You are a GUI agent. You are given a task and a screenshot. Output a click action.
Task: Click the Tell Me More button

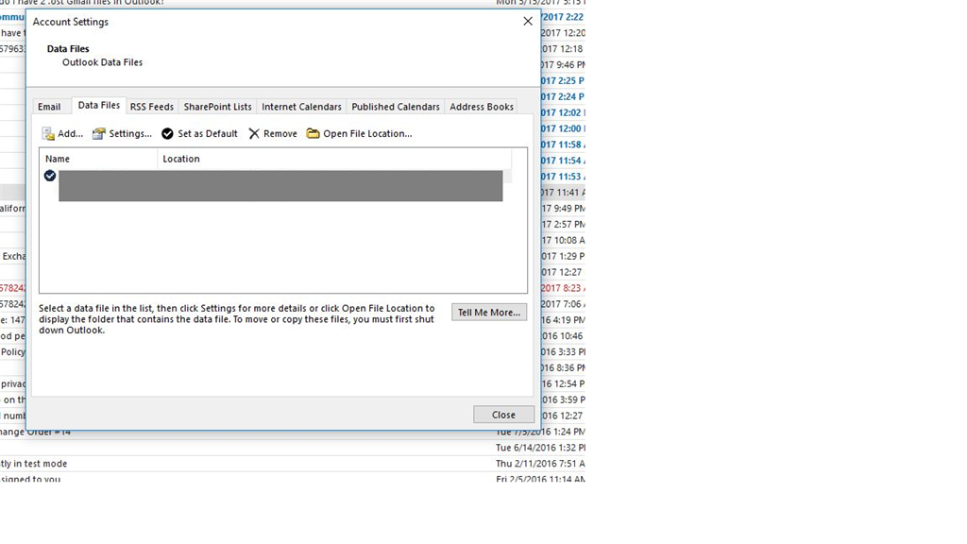click(x=489, y=312)
